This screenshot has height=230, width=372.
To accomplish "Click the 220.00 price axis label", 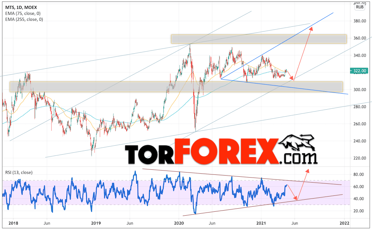I will click(360, 158).
